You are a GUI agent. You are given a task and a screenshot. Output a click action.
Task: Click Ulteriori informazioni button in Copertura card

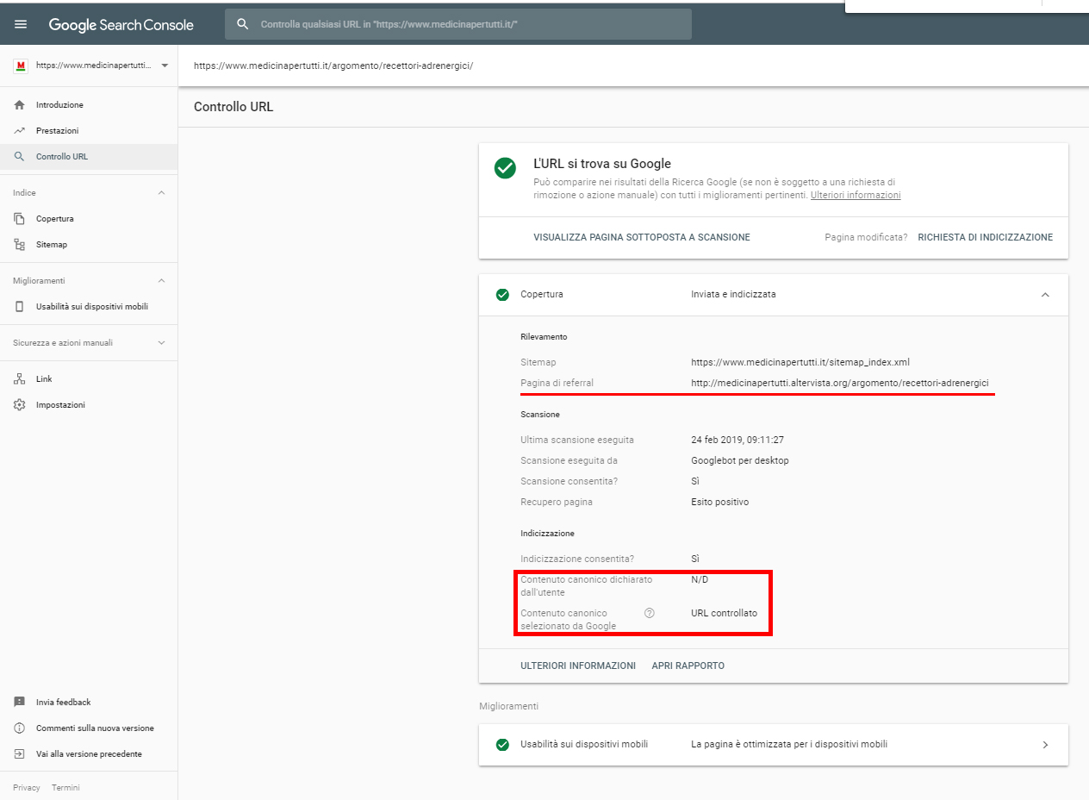point(578,666)
